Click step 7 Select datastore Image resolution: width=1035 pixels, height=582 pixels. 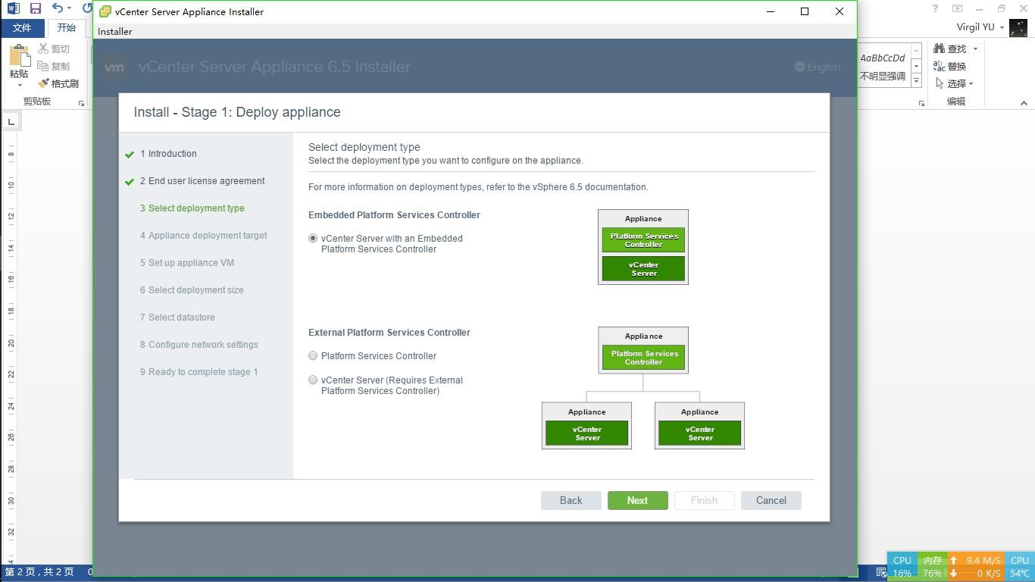click(x=177, y=318)
